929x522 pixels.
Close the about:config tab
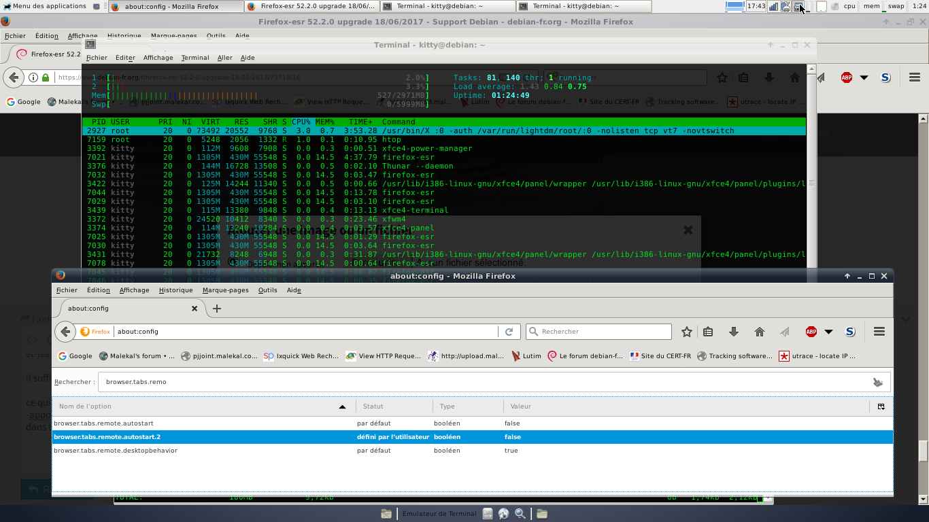click(194, 309)
